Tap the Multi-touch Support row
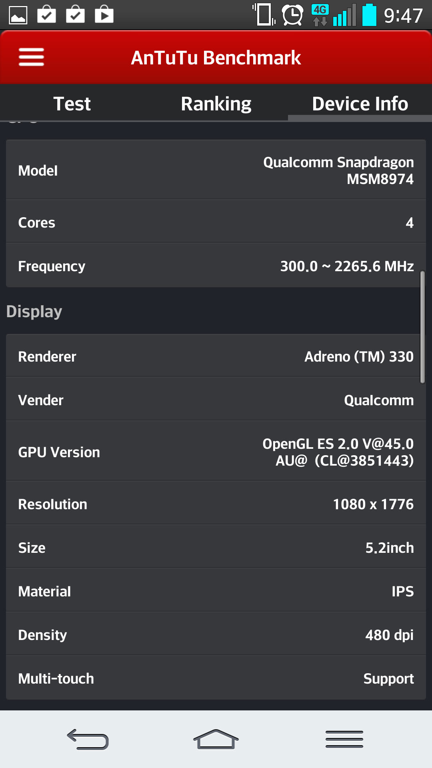 coord(216,678)
